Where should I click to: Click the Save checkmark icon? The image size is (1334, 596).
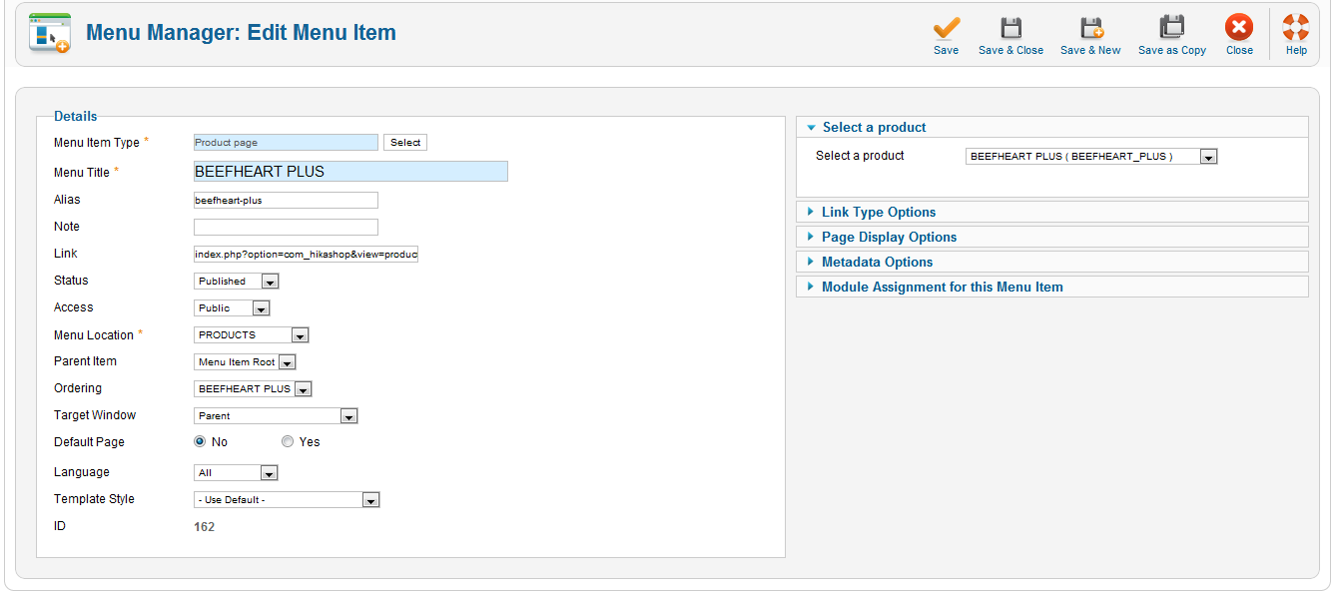point(946,27)
